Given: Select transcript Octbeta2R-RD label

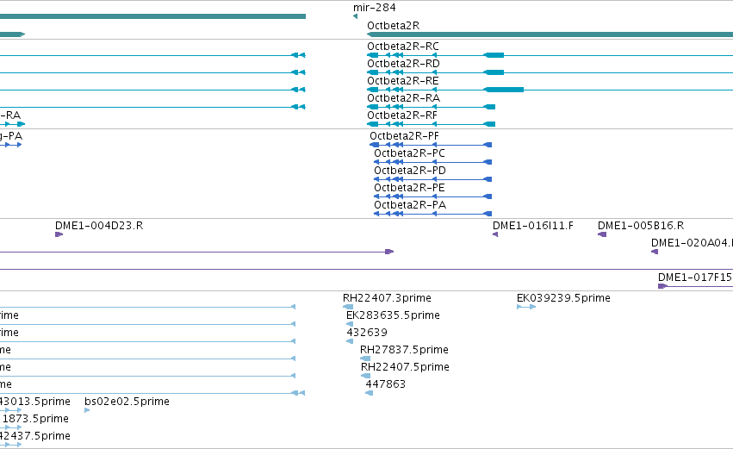Looking at the screenshot, I should 403,64.
